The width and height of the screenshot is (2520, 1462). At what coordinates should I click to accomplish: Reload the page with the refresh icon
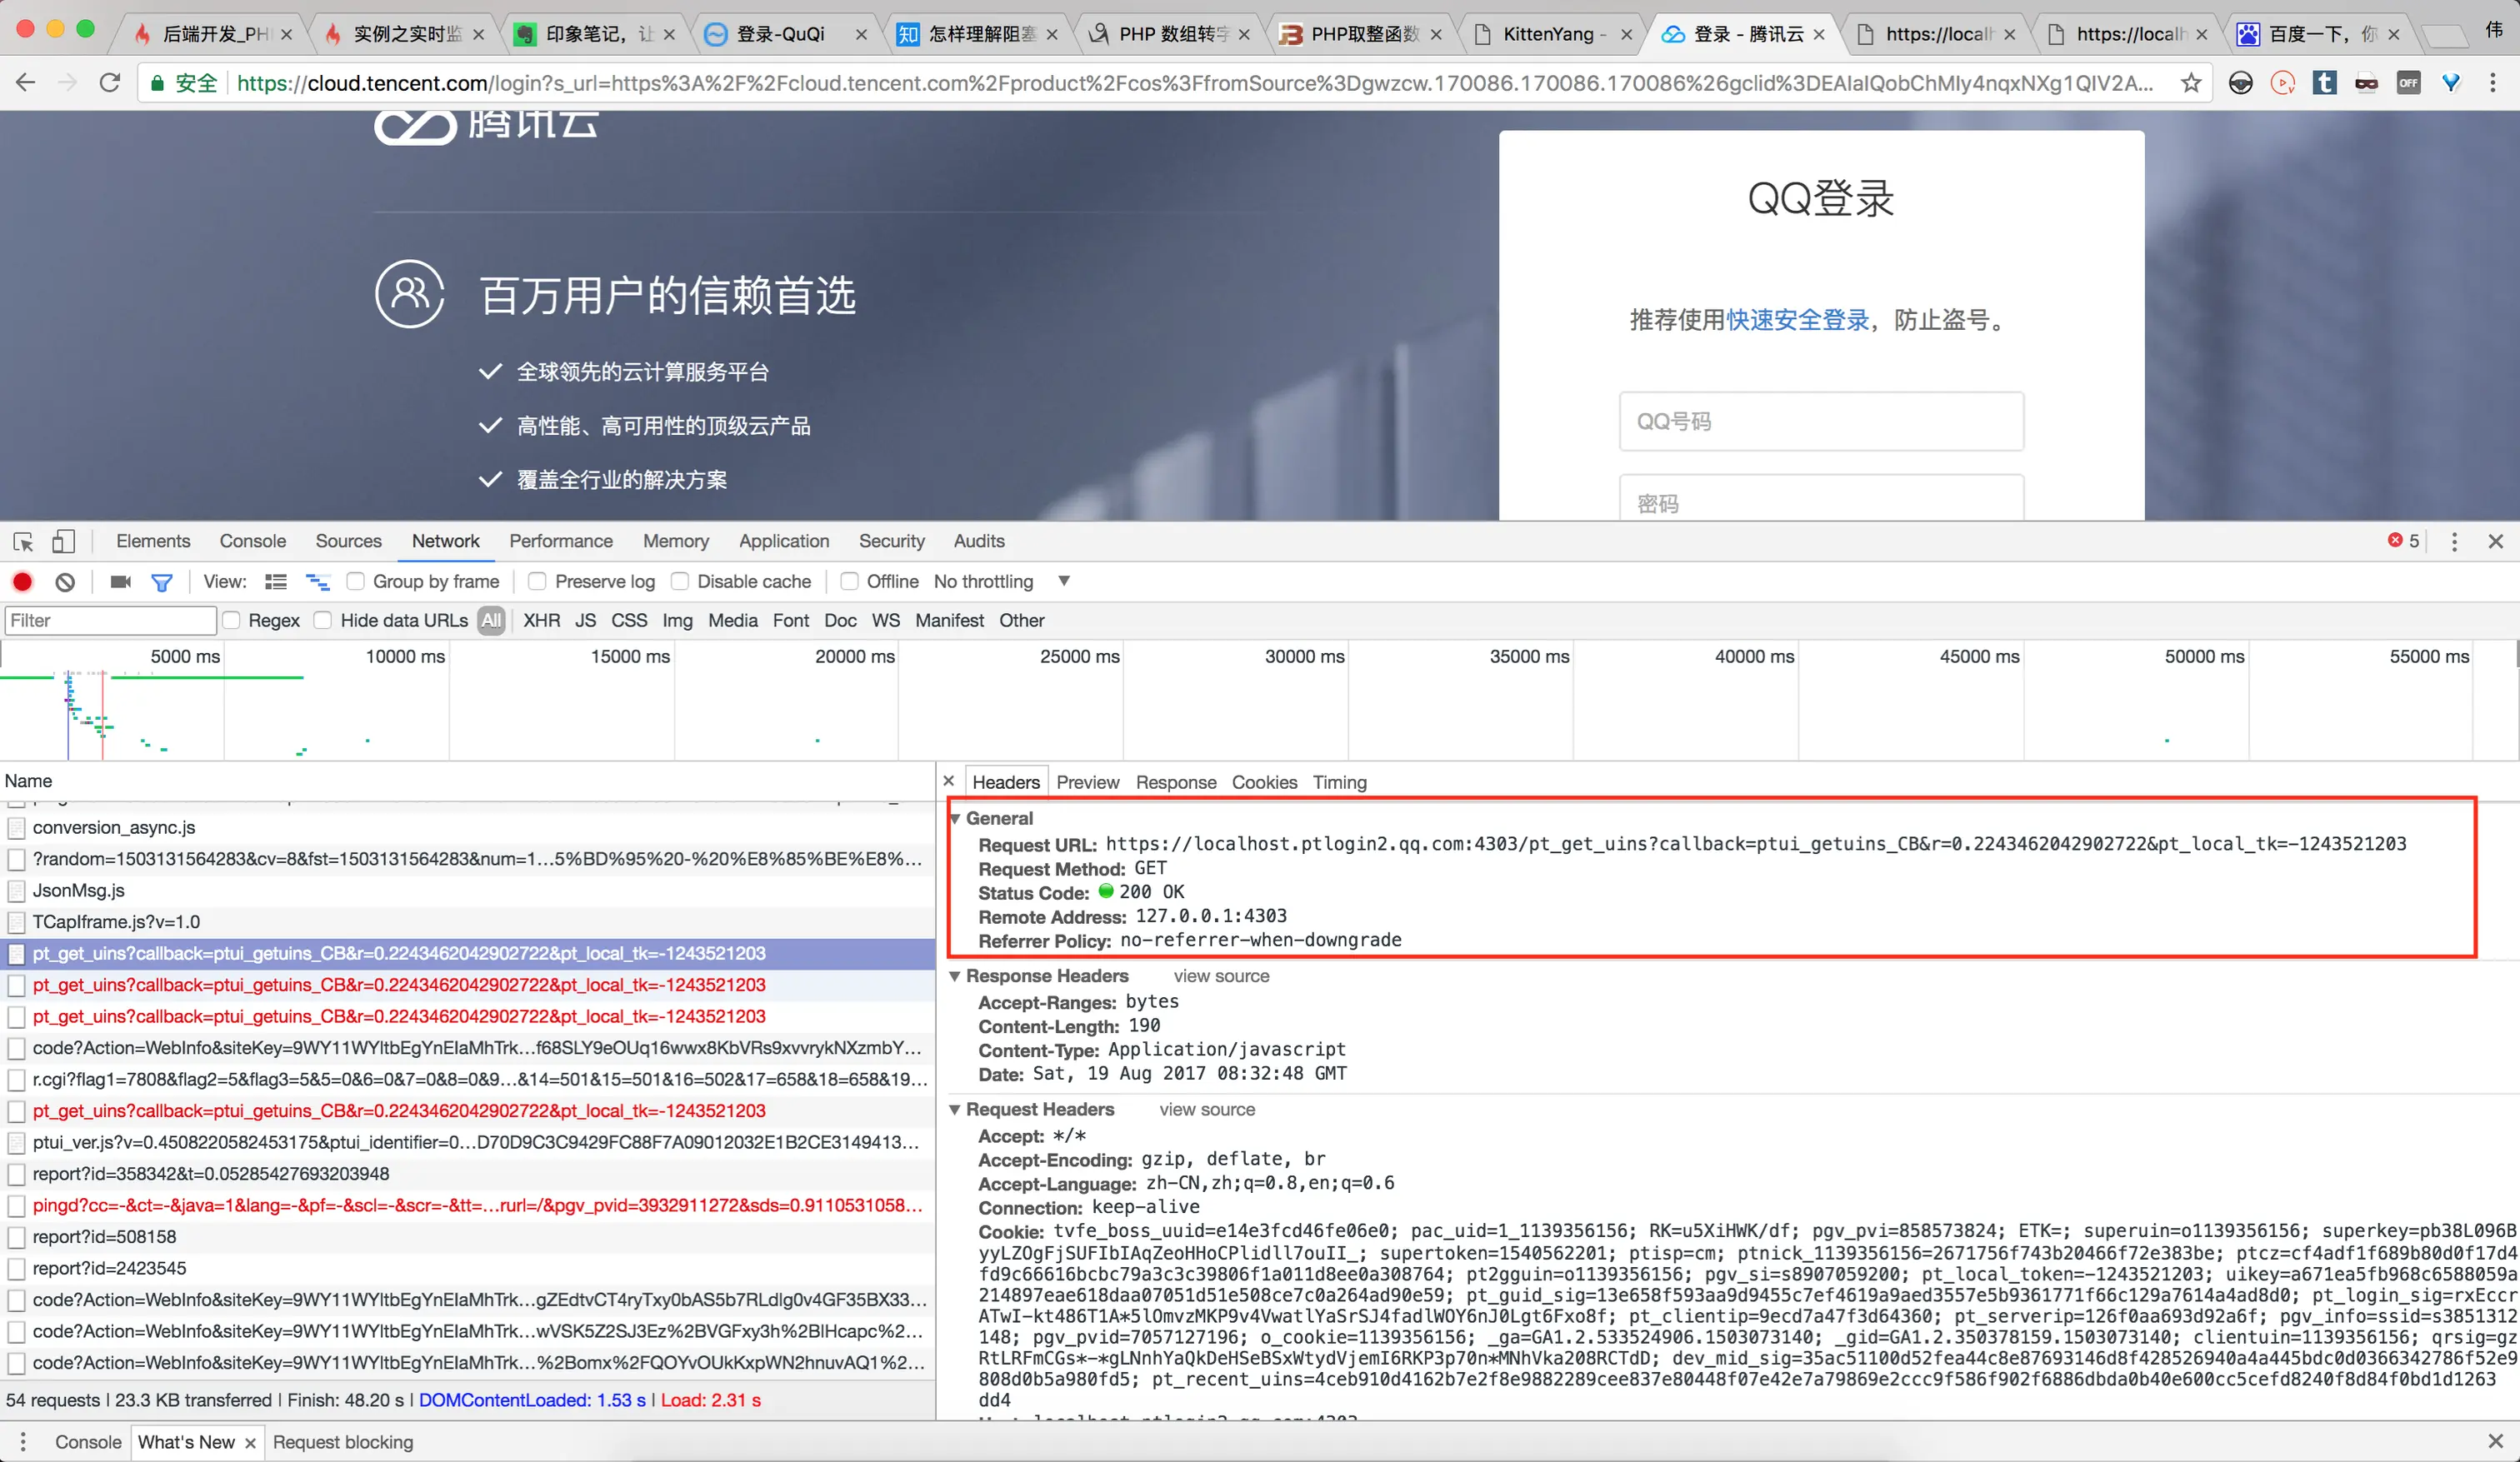(x=110, y=83)
